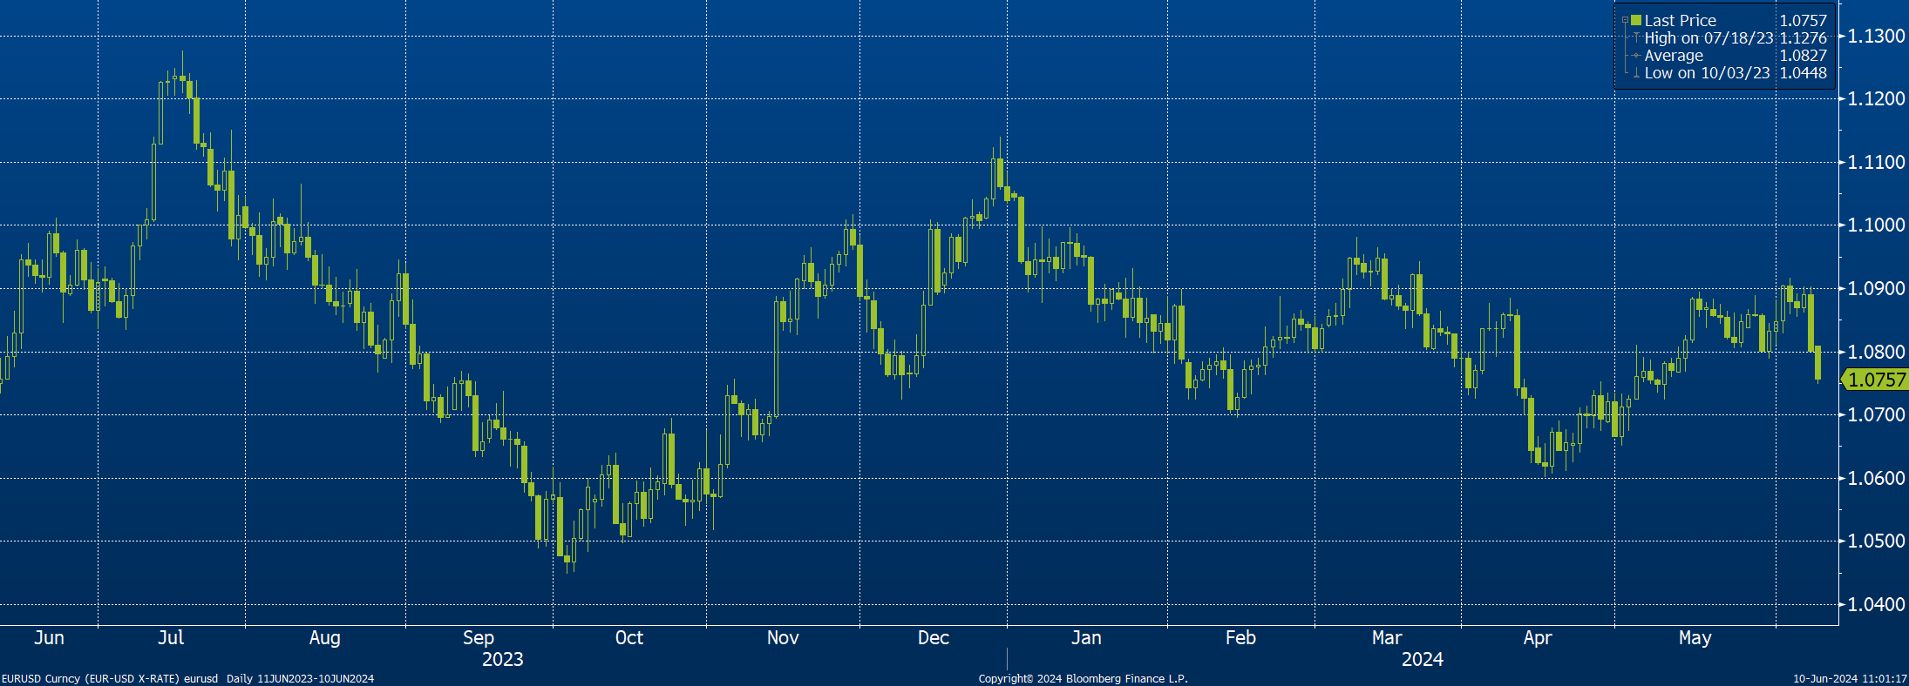Viewport: 1909px width, 686px height.
Task: Click the Bloomberg Finance L.P. copyright text
Action: click(1083, 678)
